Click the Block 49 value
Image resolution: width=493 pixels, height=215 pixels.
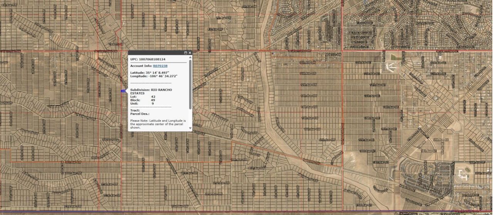click(x=153, y=100)
